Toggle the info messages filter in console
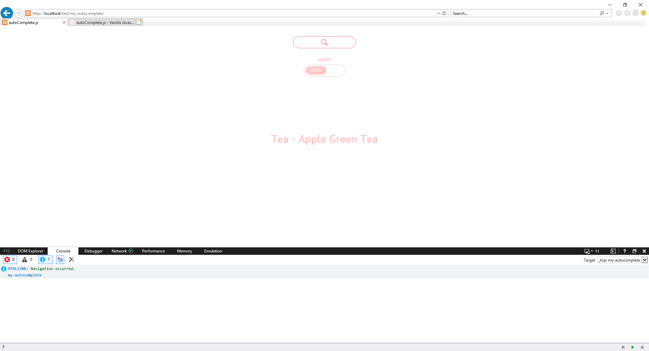This screenshot has width=649, height=351. click(45, 260)
